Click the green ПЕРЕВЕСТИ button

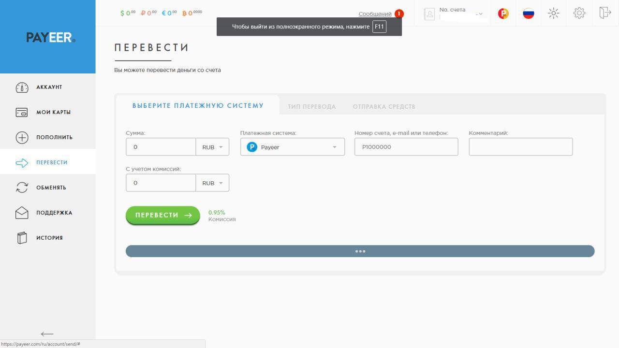pos(163,215)
